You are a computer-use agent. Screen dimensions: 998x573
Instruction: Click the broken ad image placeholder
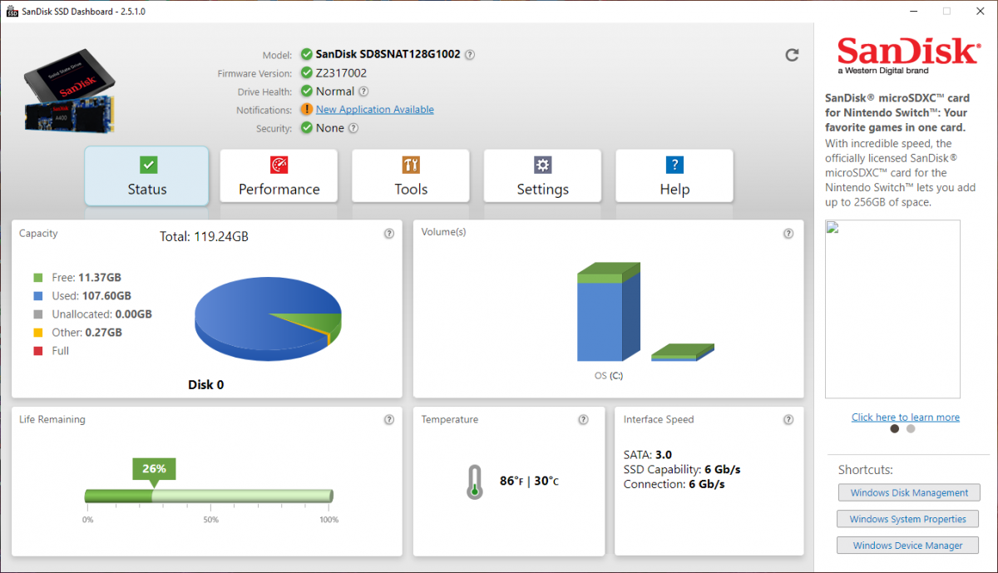tap(892, 309)
